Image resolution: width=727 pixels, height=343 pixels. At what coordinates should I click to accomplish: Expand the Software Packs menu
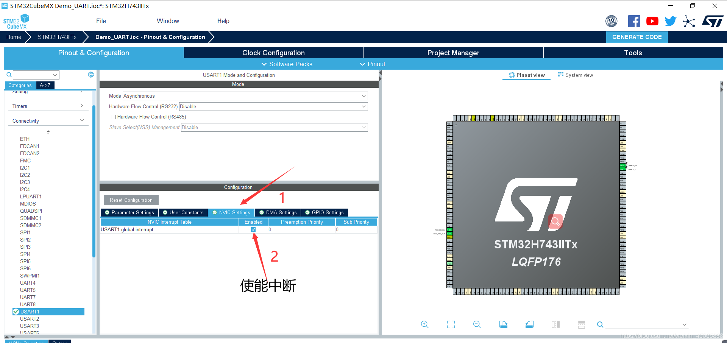(x=287, y=64)
